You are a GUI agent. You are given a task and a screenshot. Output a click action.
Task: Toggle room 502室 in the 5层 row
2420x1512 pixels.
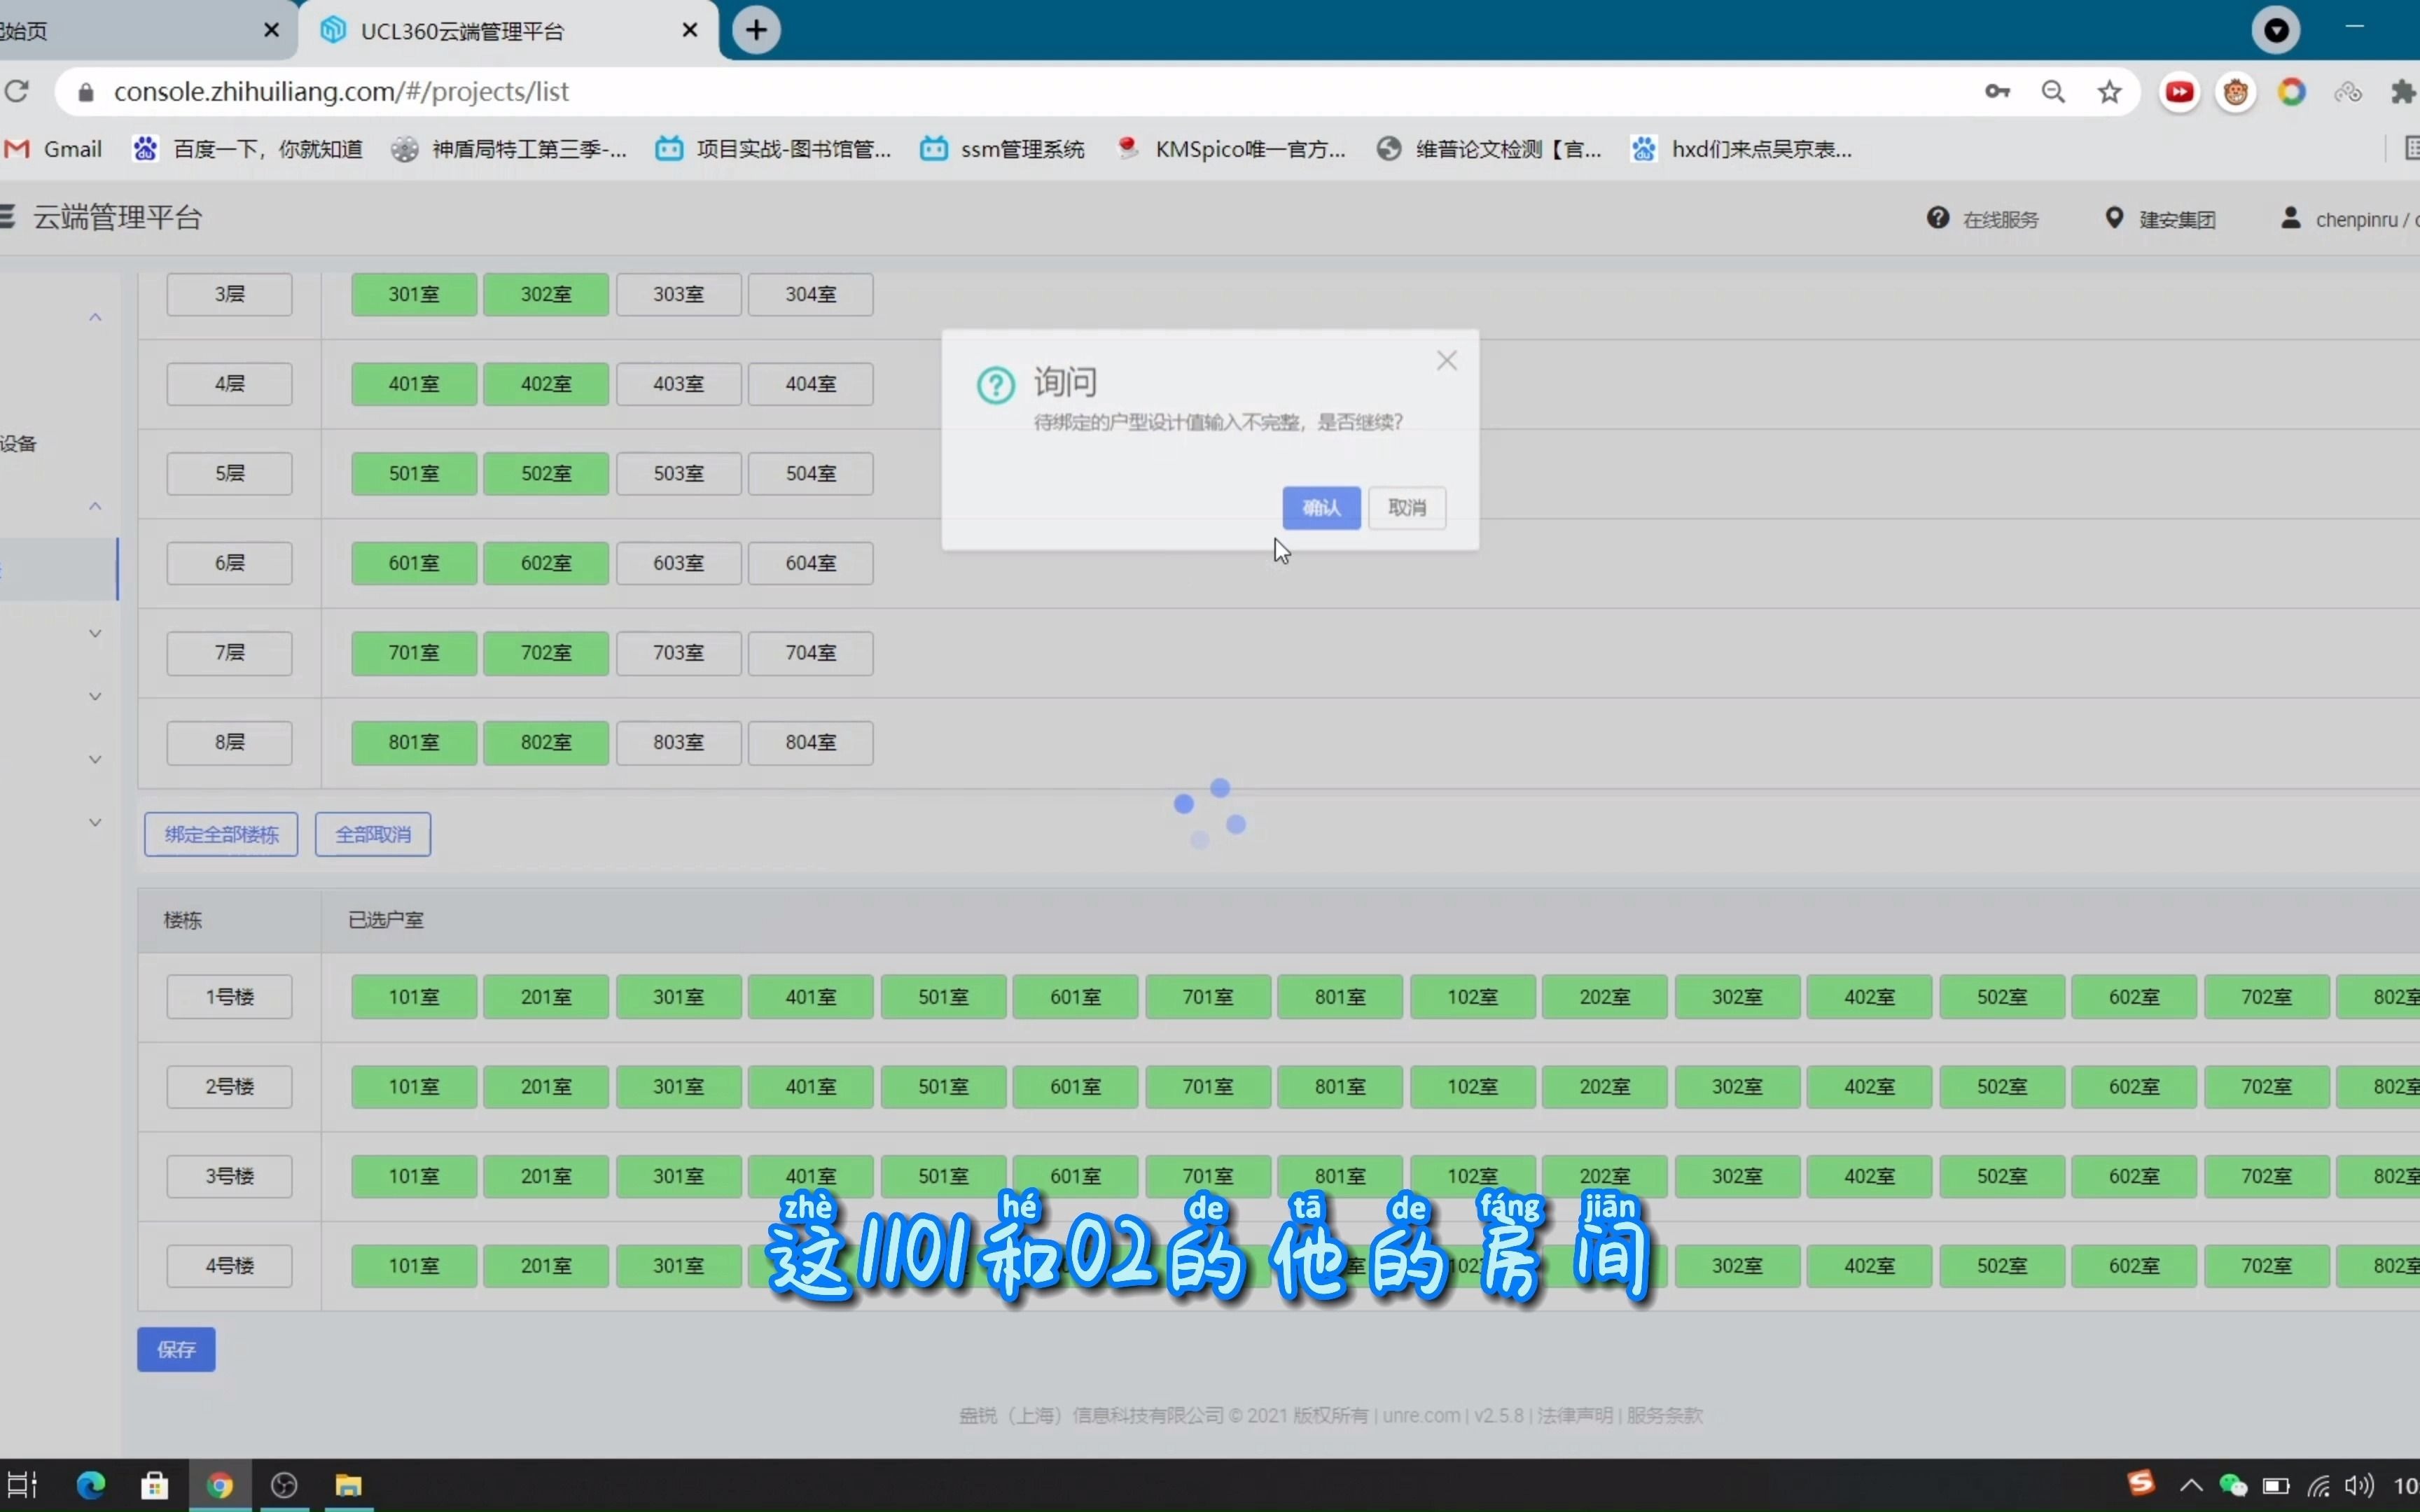click(x=546, y=473)
